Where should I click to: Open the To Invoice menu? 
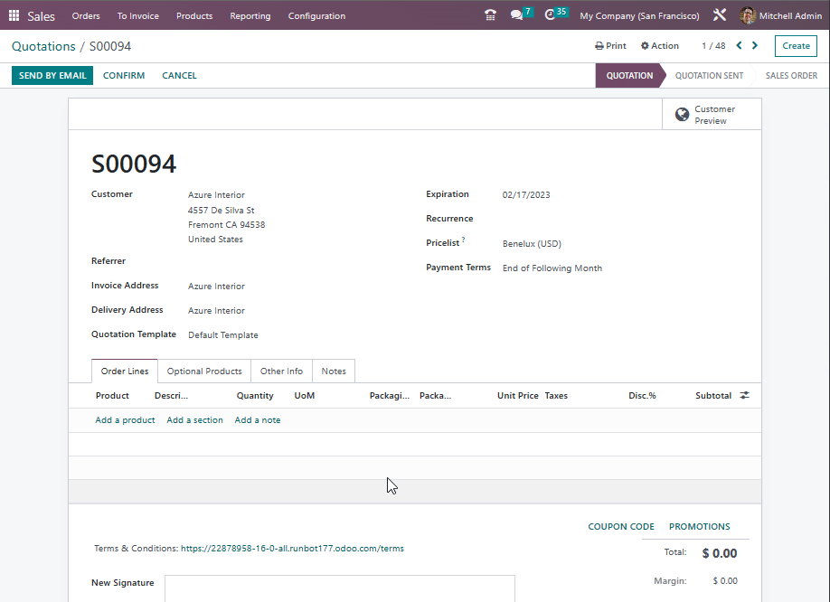pyautogui.click(x=138, y=16)
